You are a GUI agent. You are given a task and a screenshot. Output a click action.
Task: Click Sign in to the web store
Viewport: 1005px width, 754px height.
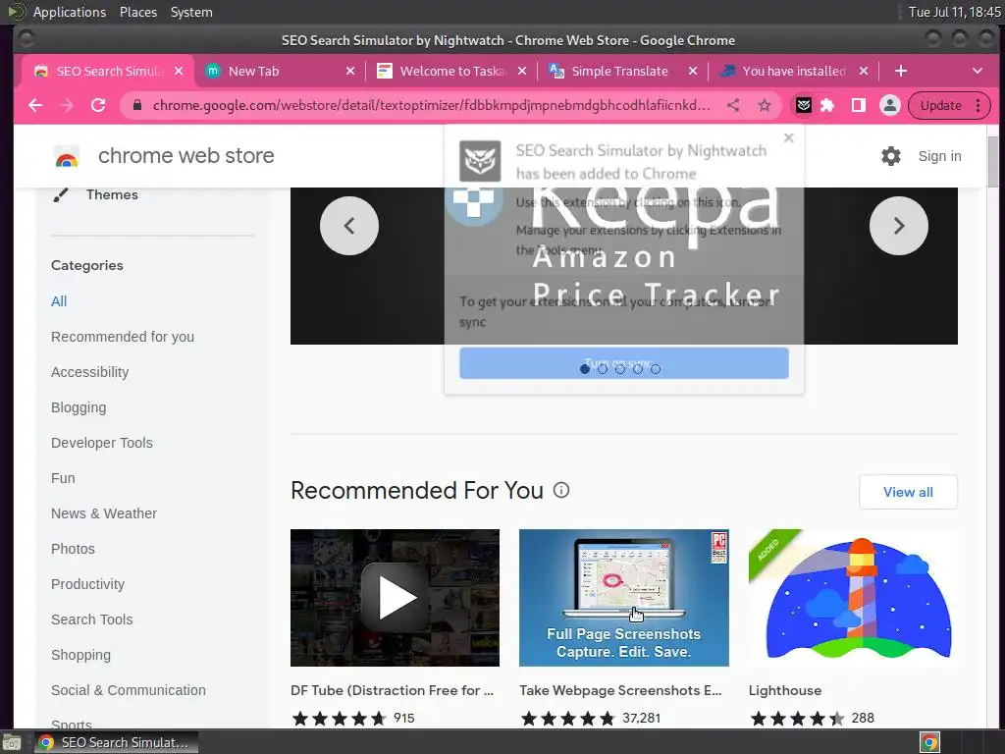(x=939, y=156)
